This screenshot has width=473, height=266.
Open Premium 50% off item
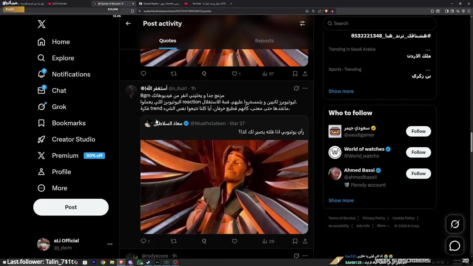coord(71,156)
